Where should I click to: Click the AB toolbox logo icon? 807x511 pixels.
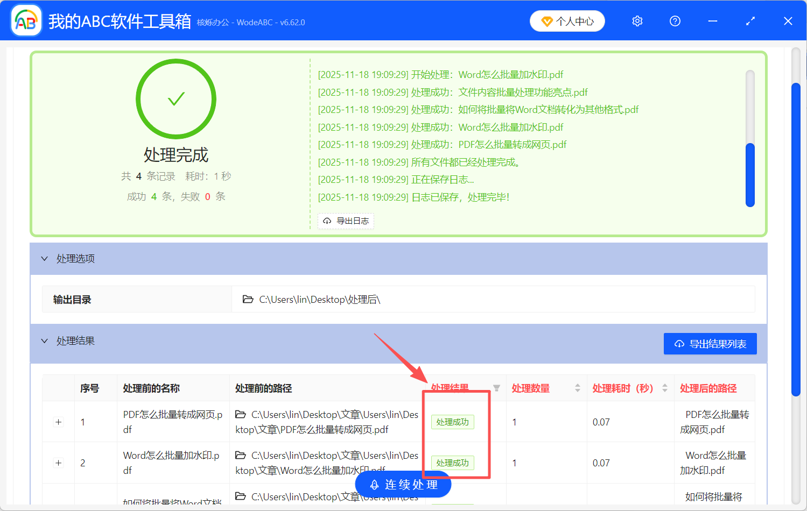[25, 20]
